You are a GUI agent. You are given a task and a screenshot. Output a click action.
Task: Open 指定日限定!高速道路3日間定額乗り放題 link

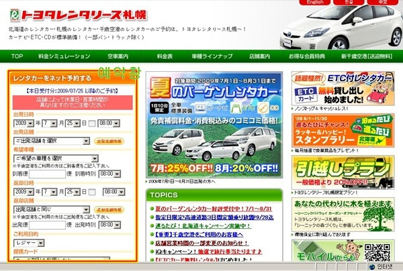tap(214, 217)
